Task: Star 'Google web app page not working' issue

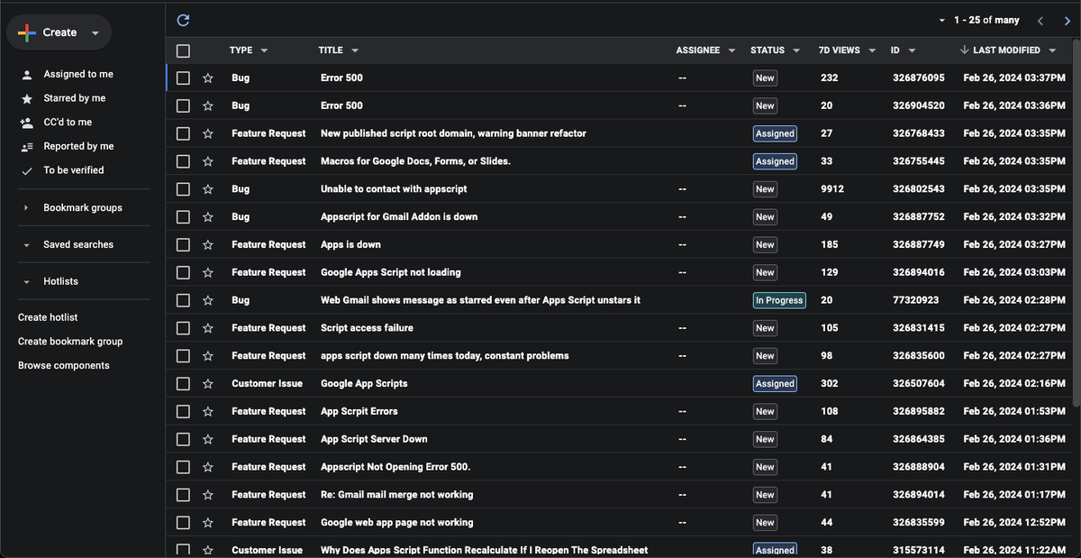Action: coord(208,523)
